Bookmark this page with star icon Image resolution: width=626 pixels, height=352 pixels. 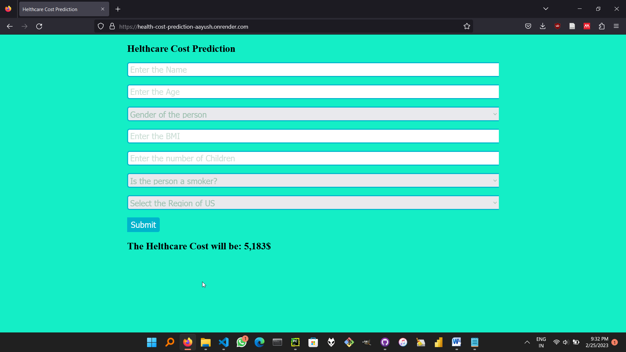point(467,26)
